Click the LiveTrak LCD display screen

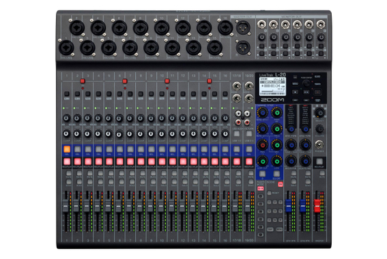pos(272,87)
